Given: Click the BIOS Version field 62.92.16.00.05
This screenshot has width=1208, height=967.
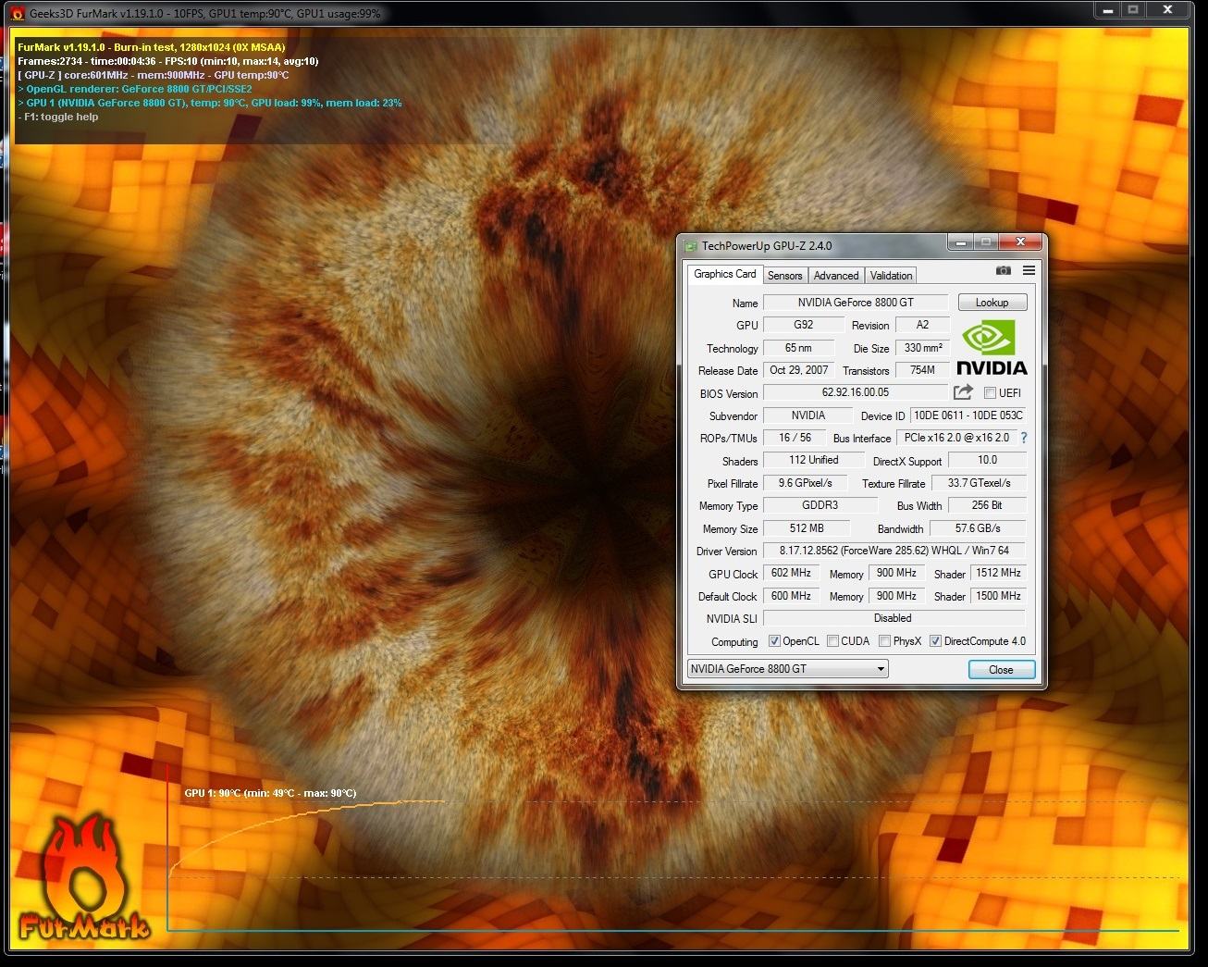Looking at the screenshot, I should click(856, 392).
